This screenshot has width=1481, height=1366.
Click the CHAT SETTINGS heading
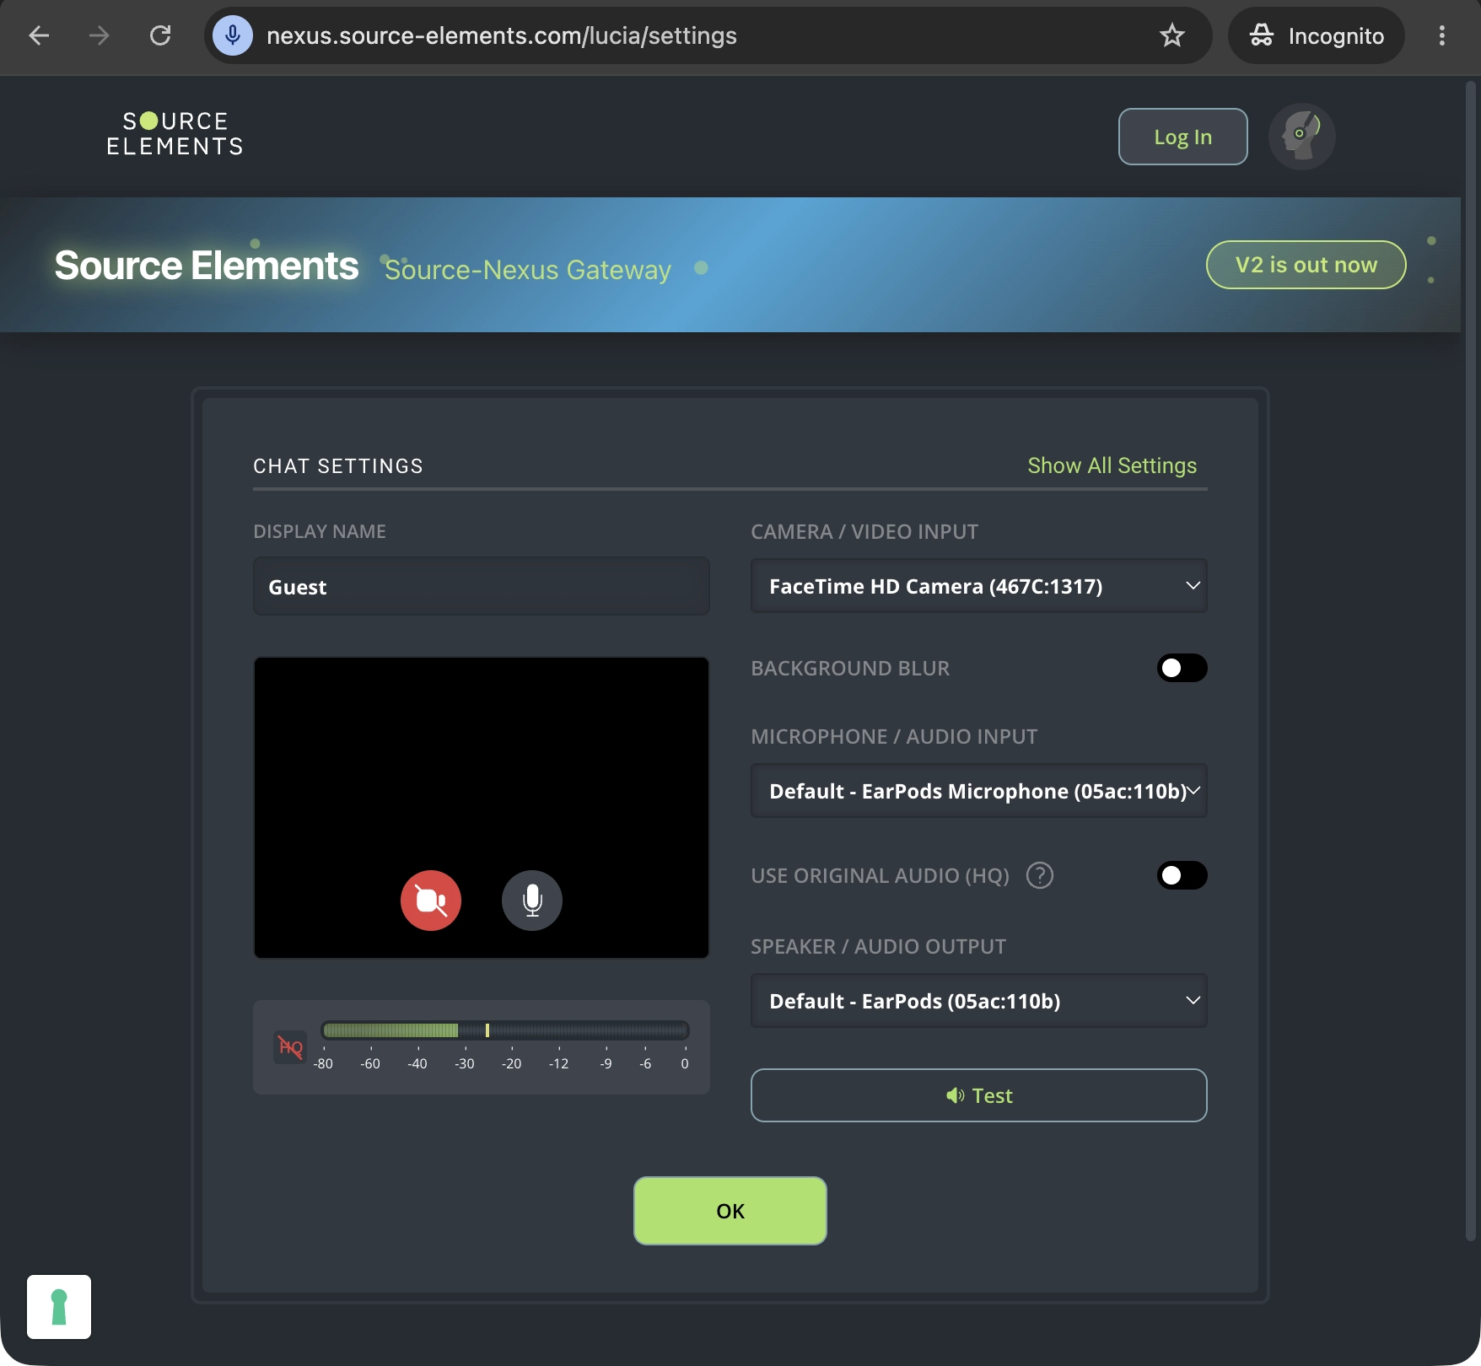(x=338, y=466)
